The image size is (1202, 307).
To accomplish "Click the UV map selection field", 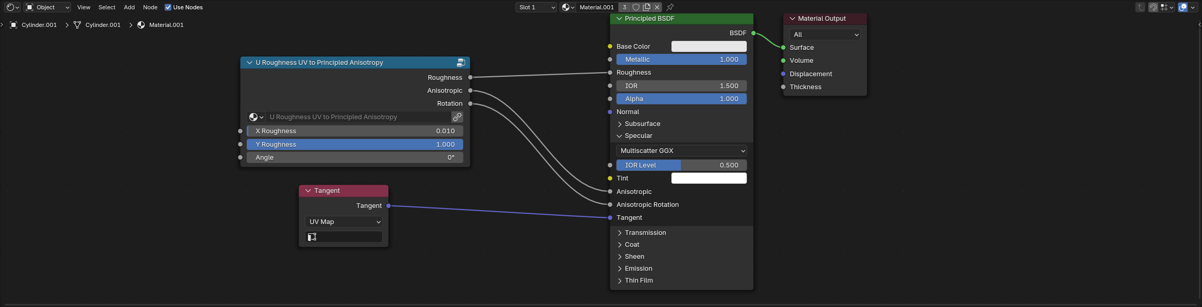I will pyautogui.click(x=344, y=237).
